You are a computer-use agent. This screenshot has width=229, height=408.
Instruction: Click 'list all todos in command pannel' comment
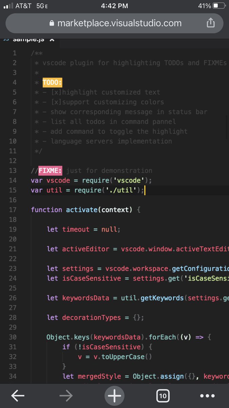[x=113, y=122]
